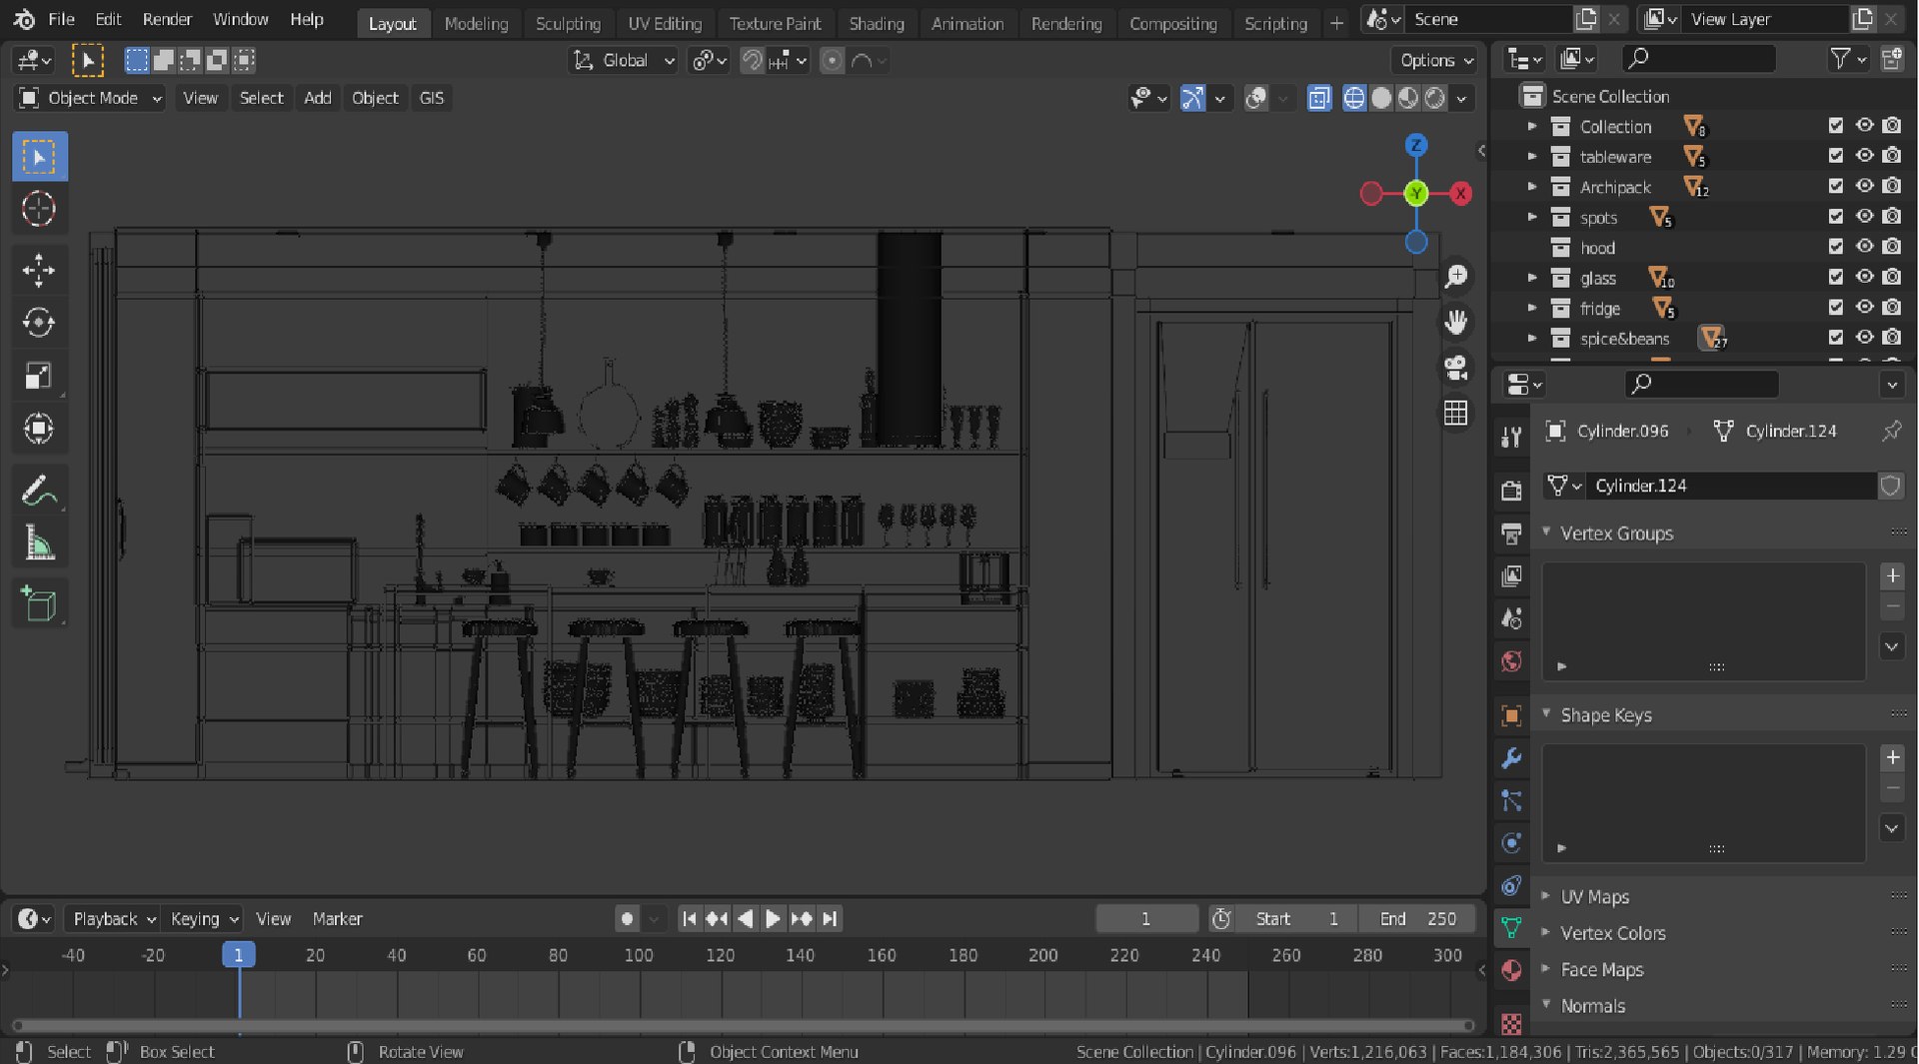Open the Object Mode dropdown
The width and height of the screenshot is (1919, 1064).
tap(91, 98)
